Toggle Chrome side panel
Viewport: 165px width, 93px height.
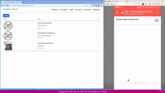(x=96, y=5)
